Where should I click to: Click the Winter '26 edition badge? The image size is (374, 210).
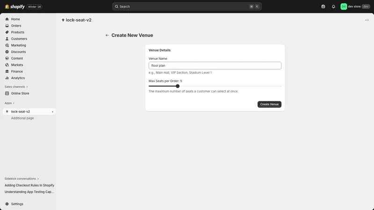(x=35, y=7)
